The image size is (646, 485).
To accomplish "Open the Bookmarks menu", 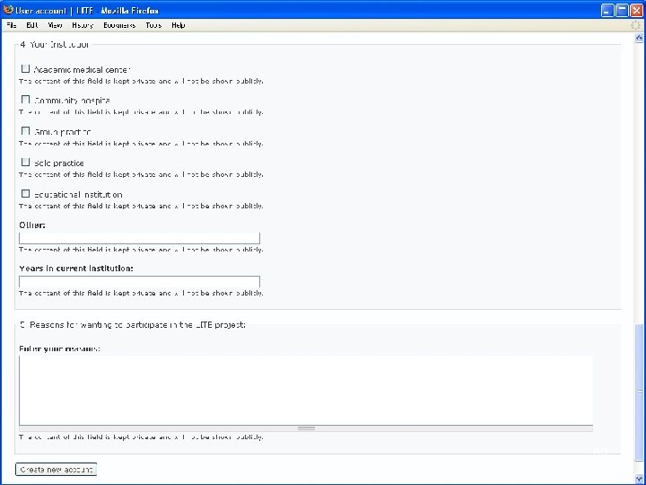I will (119, 25).
